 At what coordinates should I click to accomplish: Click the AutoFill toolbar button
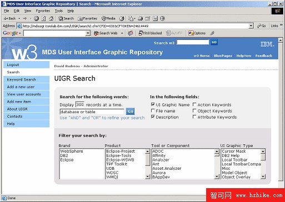pyautogui.click(x=174, y=33)
